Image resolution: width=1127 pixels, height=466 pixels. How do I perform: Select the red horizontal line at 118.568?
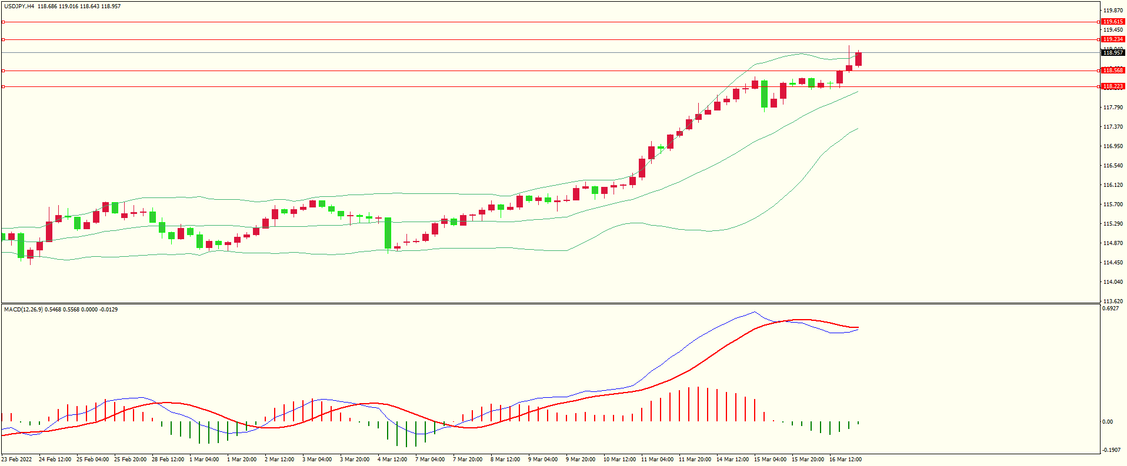pyautogui.click(x=550, y=71)
